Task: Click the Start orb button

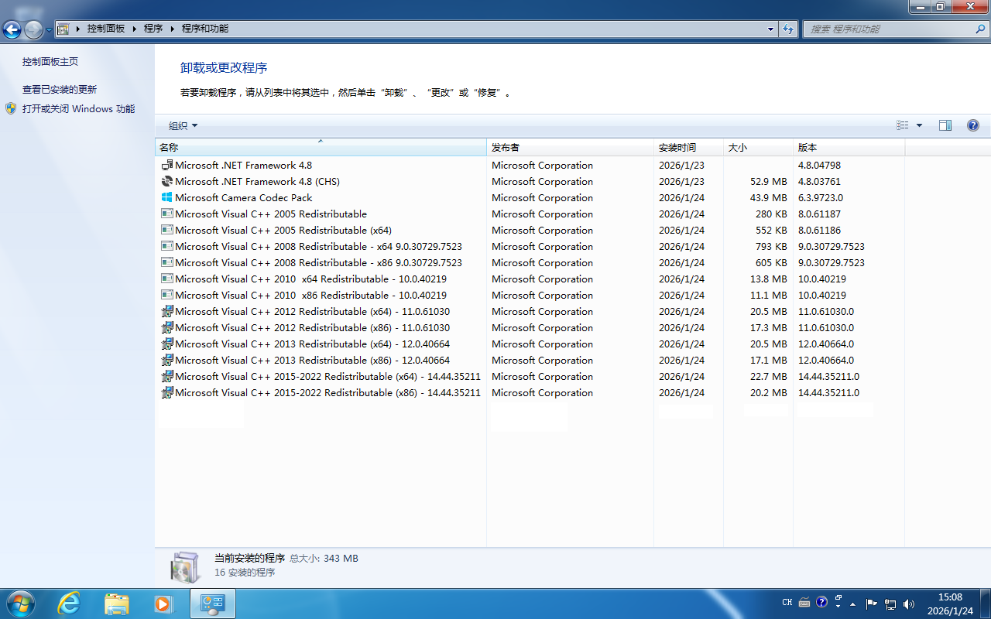Action: (20, 604)
